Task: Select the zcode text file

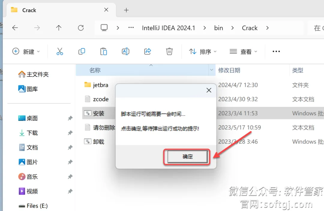Action: 96,99
